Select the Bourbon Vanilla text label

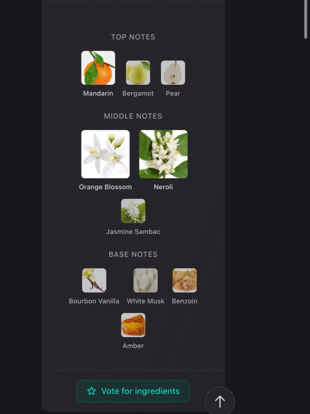point(94,301)
